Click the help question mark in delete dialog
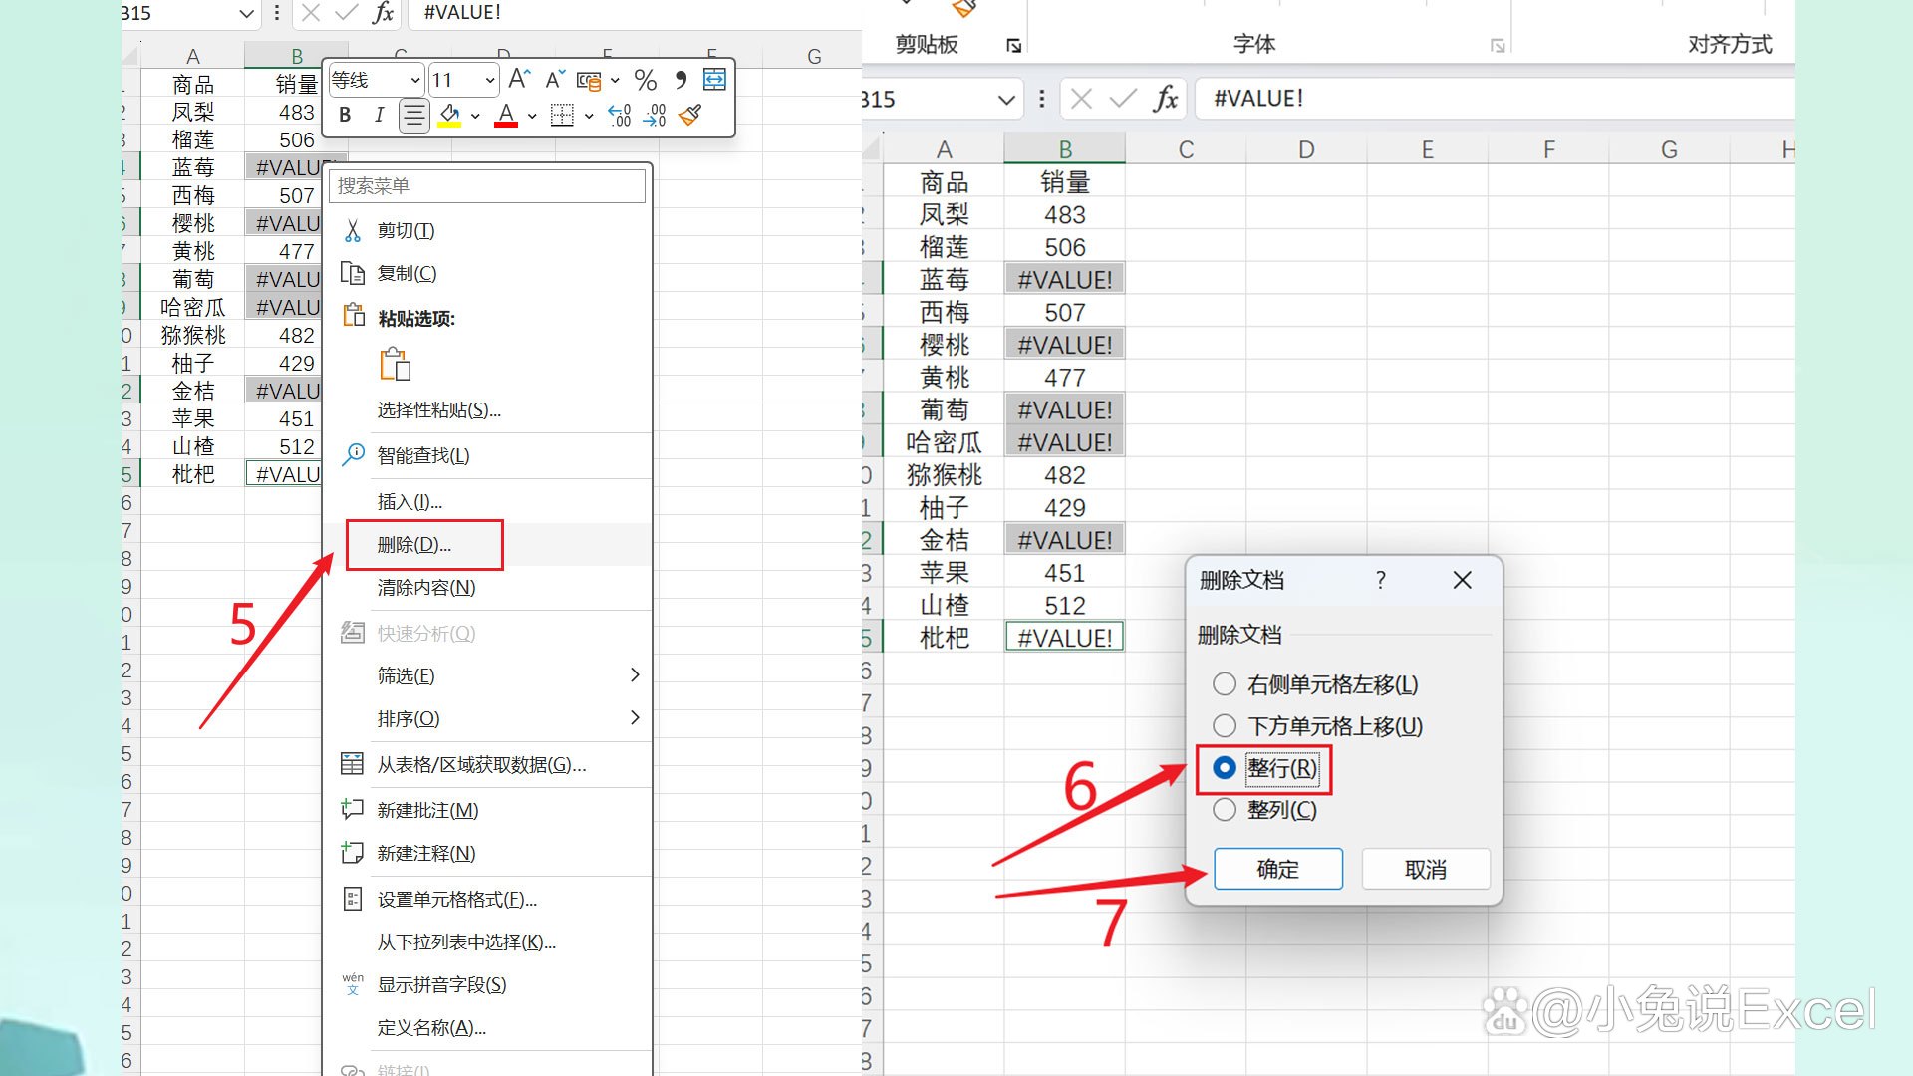1913x1076 pixels. tap(1380, 580)
